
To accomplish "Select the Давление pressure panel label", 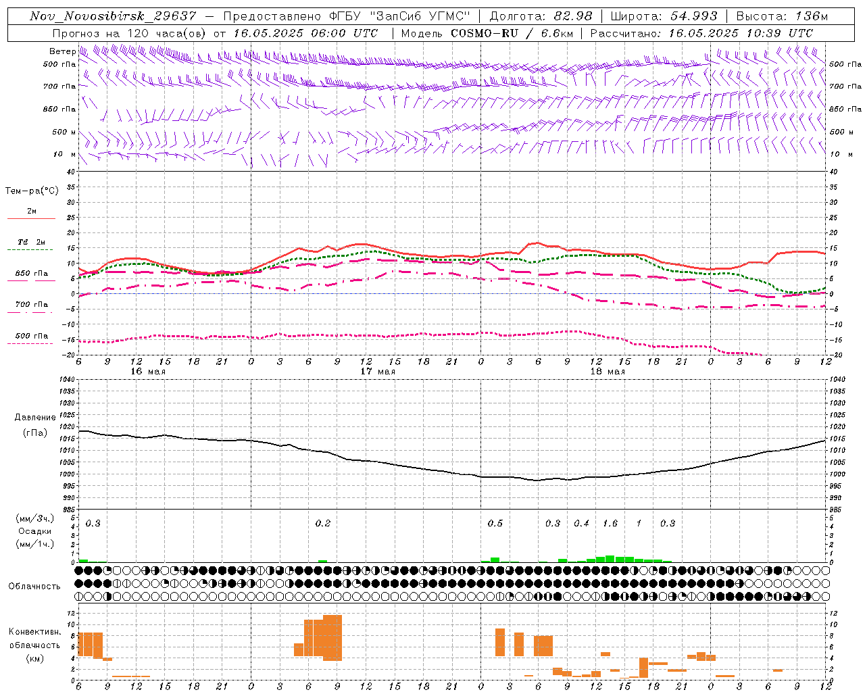I will (34, 418).
